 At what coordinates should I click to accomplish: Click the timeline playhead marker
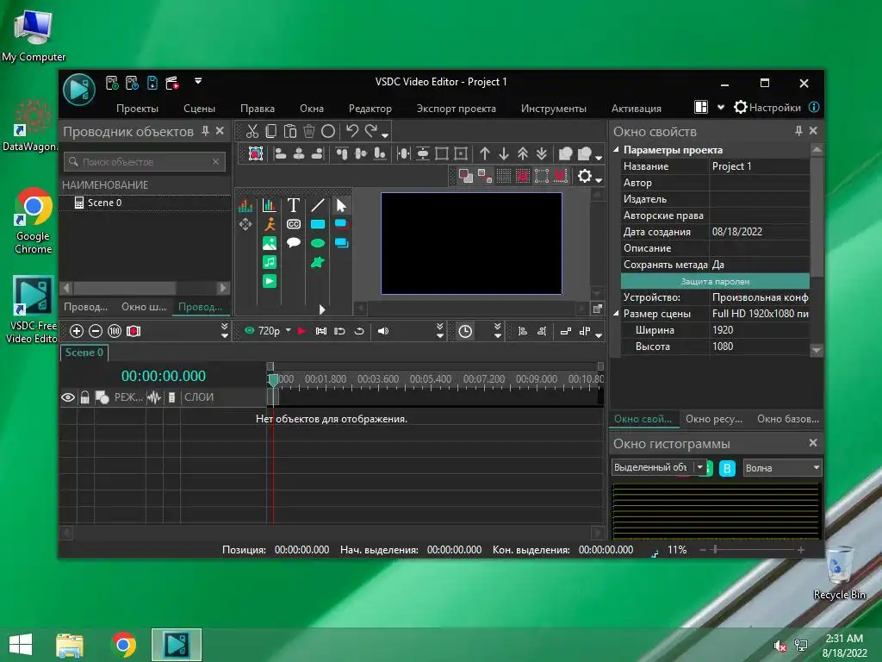click(x=273, y=380)
